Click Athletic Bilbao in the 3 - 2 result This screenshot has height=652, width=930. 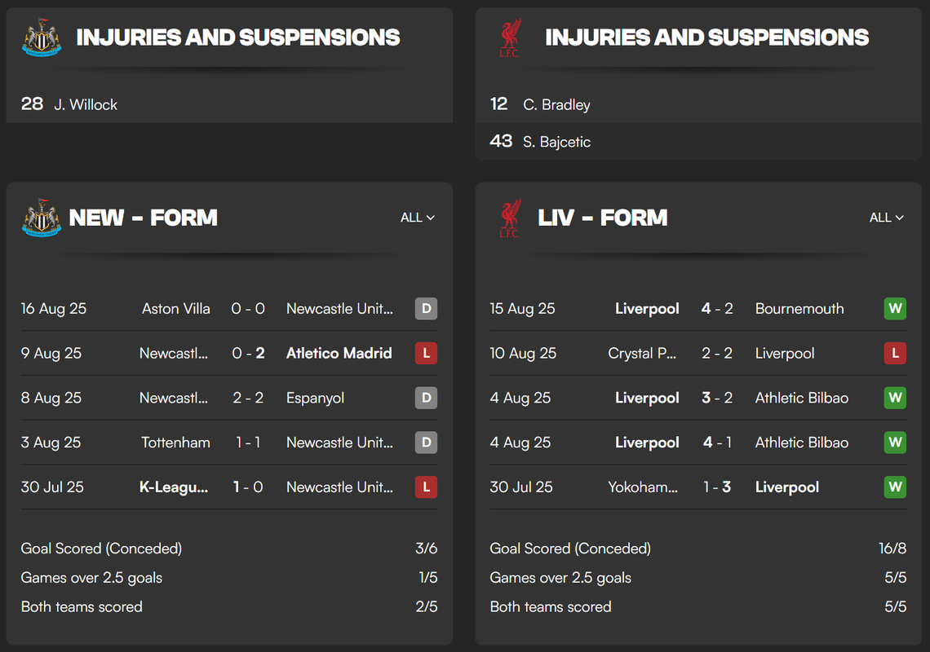(x=801, y=398)
